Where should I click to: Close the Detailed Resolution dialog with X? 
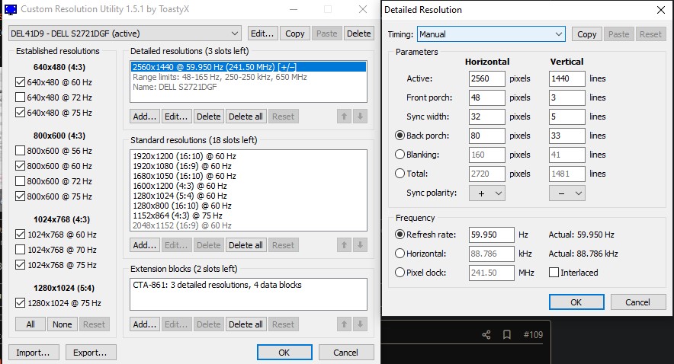[661, 10]
